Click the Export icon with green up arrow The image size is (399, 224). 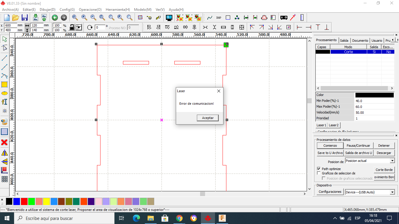44,17
